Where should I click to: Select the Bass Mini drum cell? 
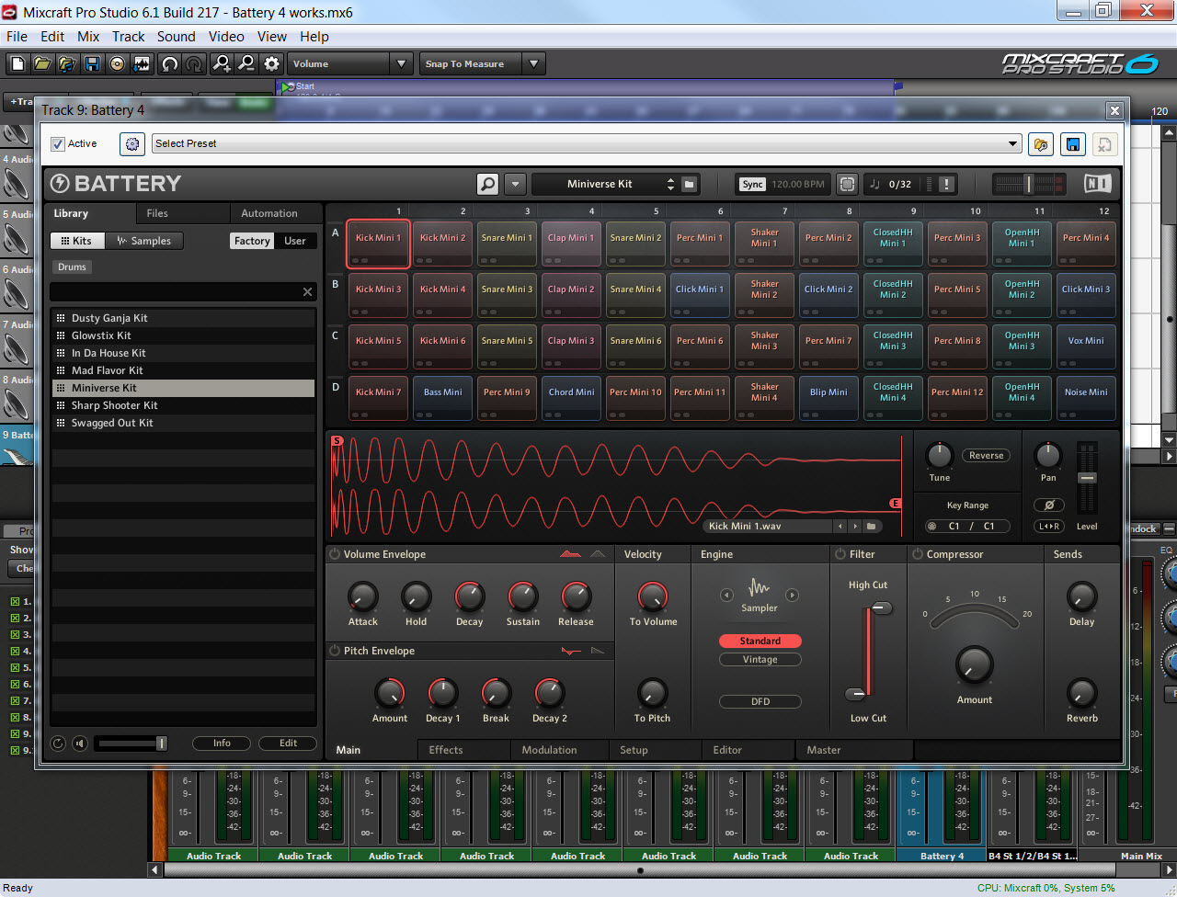[x=442, y=398]
